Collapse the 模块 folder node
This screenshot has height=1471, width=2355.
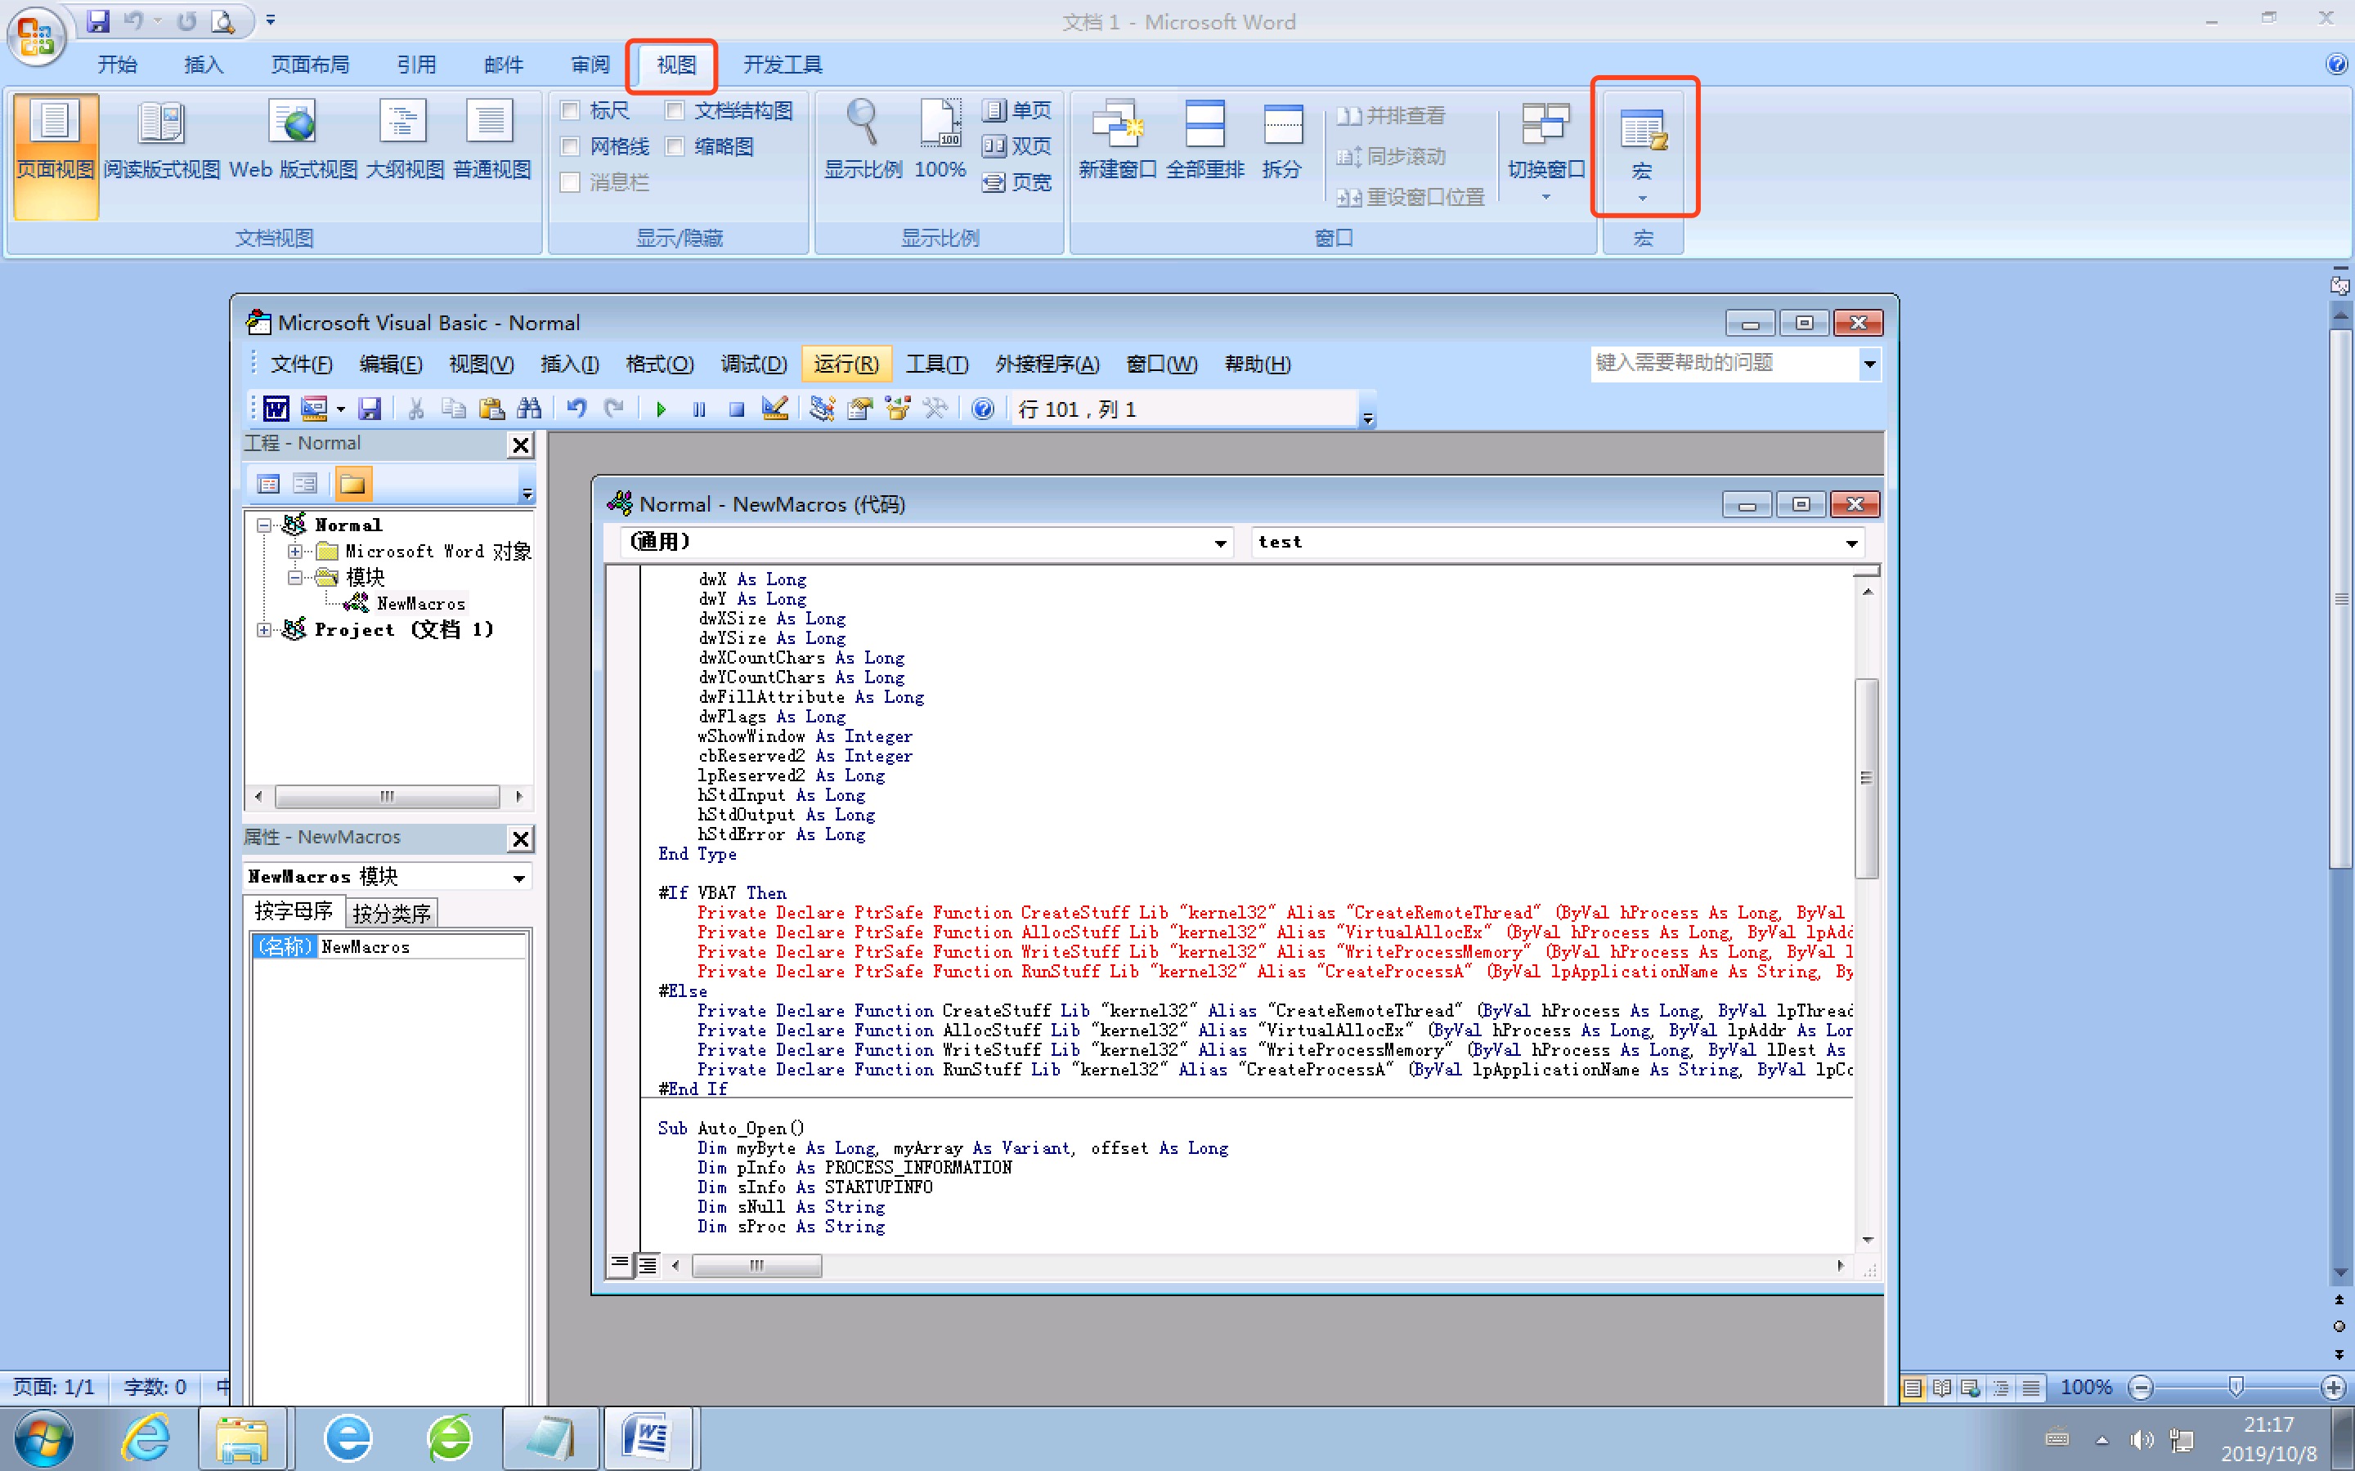[294, 578]
